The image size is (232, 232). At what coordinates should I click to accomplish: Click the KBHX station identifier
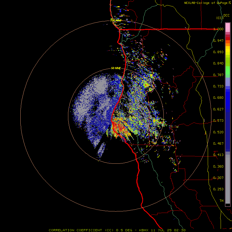coord(144,230)
